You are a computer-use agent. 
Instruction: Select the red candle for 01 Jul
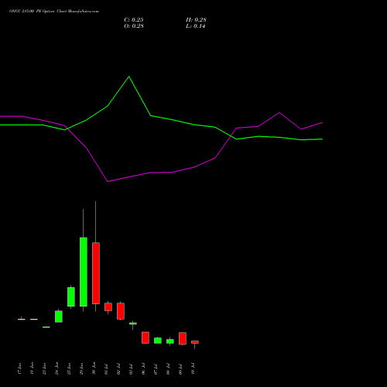pos(108,307)
